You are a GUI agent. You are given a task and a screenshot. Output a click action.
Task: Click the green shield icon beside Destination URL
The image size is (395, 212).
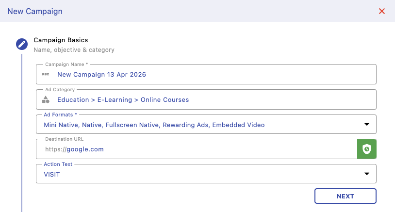367,149
